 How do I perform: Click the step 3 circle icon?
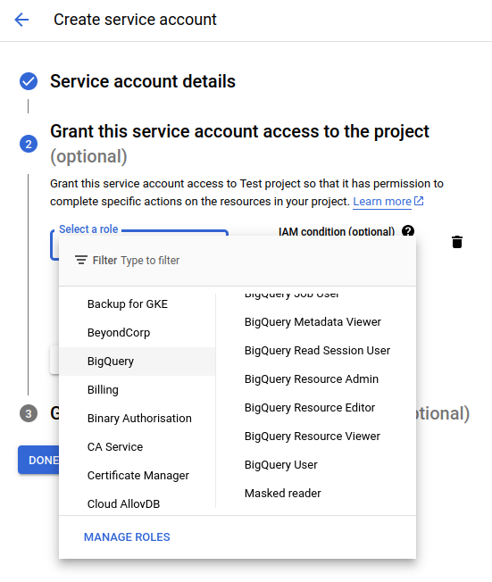point(29,413)
